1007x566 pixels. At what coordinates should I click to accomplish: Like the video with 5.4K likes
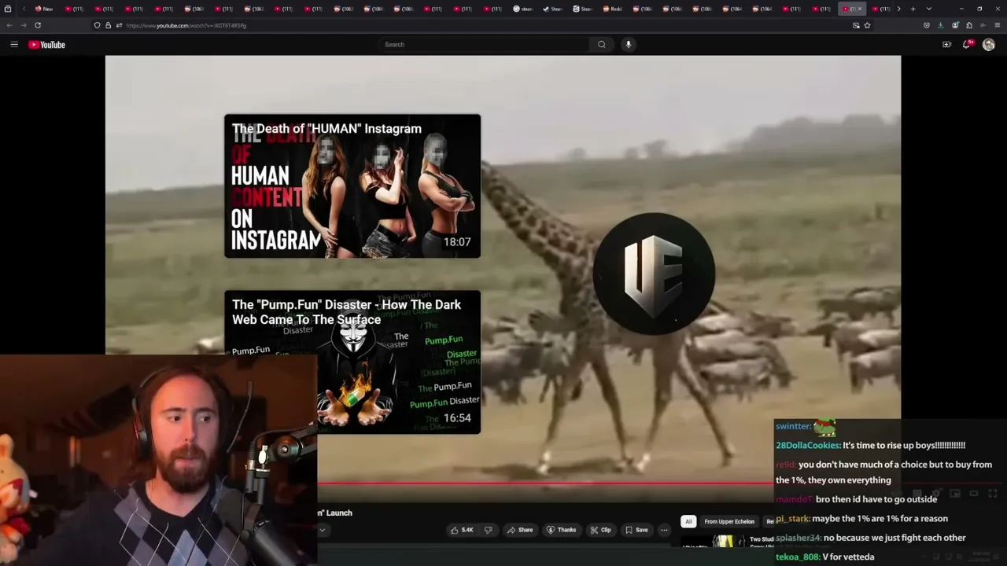pos(462,530)
